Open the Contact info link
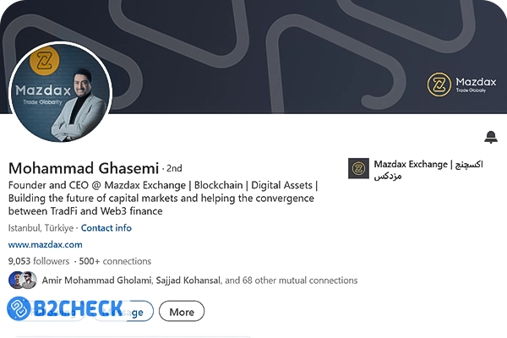The image size is (507, 338). [x=106, y=228]
